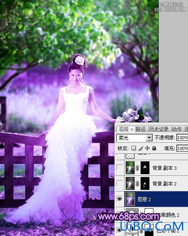Screen dimensions: 188x236
Task: Enable lock image pixels brush icon
Action: coord(141,148)
